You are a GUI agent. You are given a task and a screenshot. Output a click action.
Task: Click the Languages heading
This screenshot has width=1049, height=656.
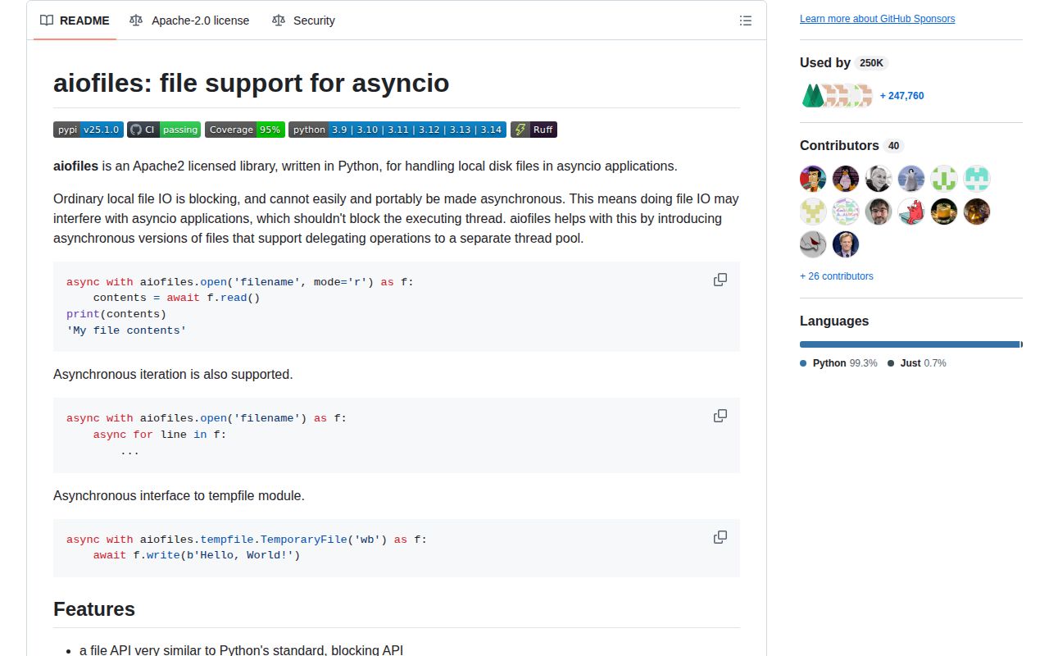pos(834,321)
